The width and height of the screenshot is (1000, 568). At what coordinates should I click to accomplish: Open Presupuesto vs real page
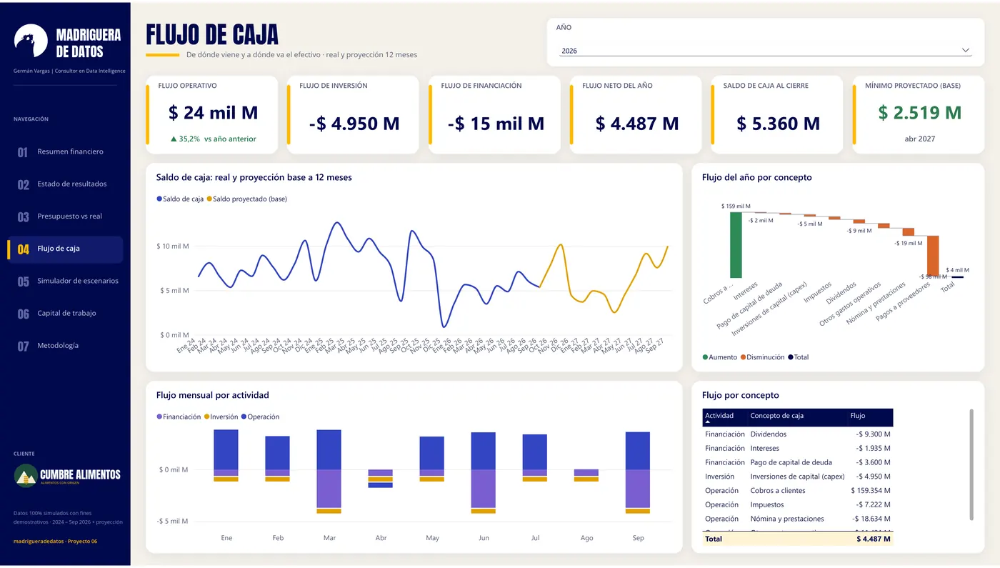[65, 216]
